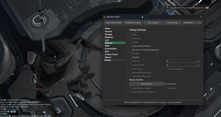Check Invulnerable2Hp(Enemy) option
The height and width of the screenshot is (117, 221).
click(131, 46)
